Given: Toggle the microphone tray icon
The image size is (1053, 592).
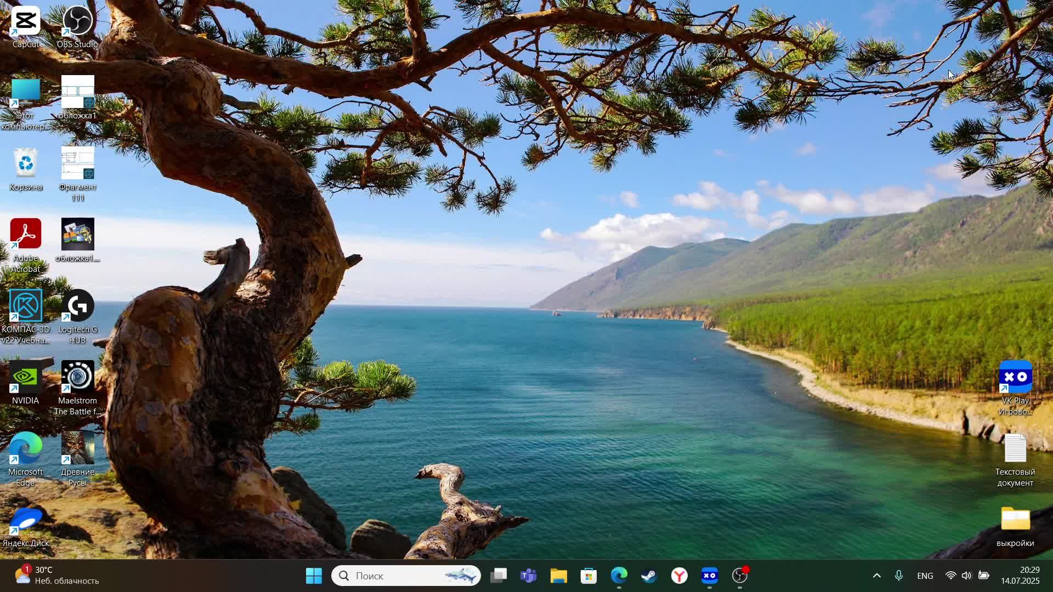Looking at the screenshot, I should pyautogui.click(x=898, y=576).
